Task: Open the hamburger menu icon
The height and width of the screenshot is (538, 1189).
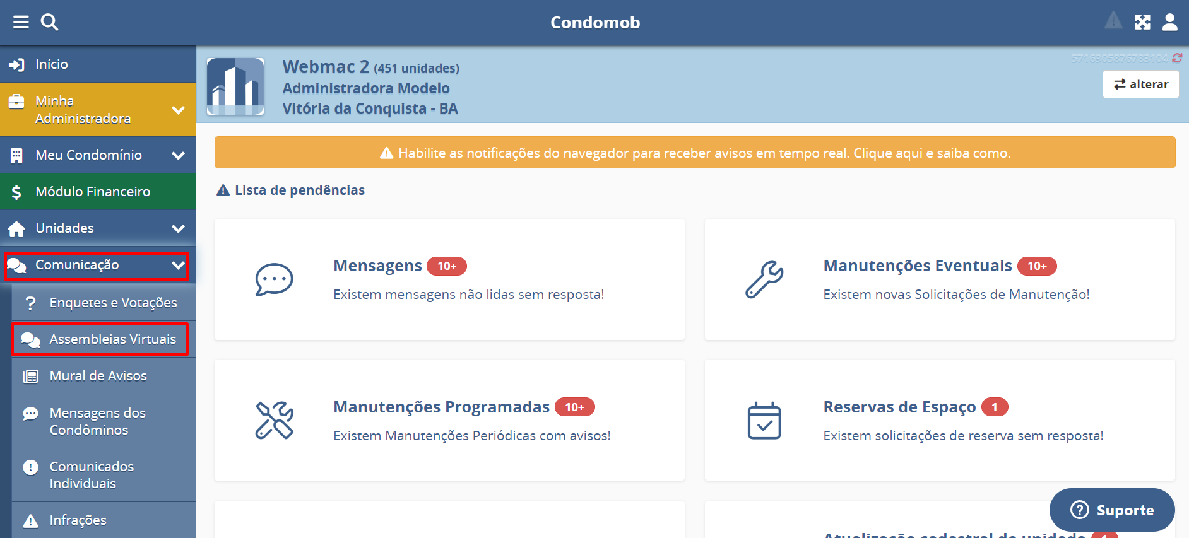Action: click(21, 23)
